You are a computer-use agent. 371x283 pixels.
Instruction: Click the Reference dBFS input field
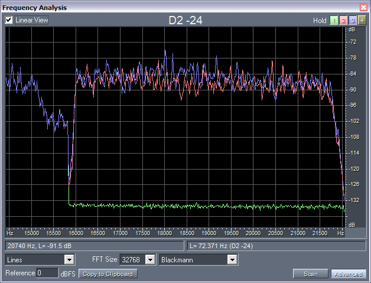click(47, 273)
